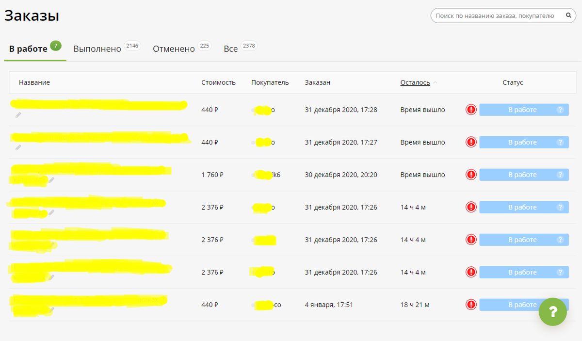Open the round green help bubble
The image size is (582, 341).
[x=552, y=312]
